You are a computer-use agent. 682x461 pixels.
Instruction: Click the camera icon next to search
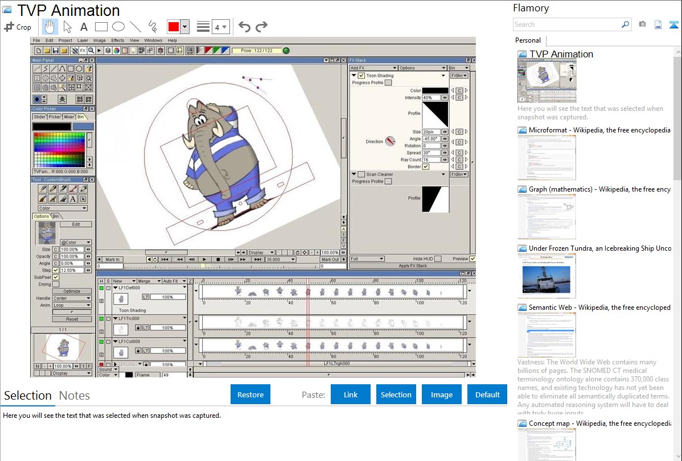(x=642, y=24)
